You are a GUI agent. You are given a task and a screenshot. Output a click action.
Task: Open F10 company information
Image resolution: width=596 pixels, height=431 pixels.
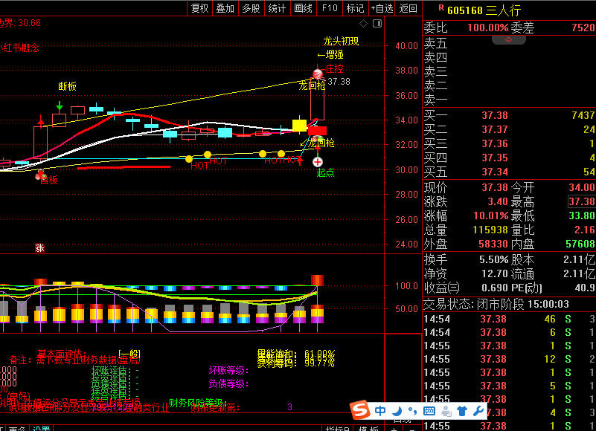[x=329, y=8]
